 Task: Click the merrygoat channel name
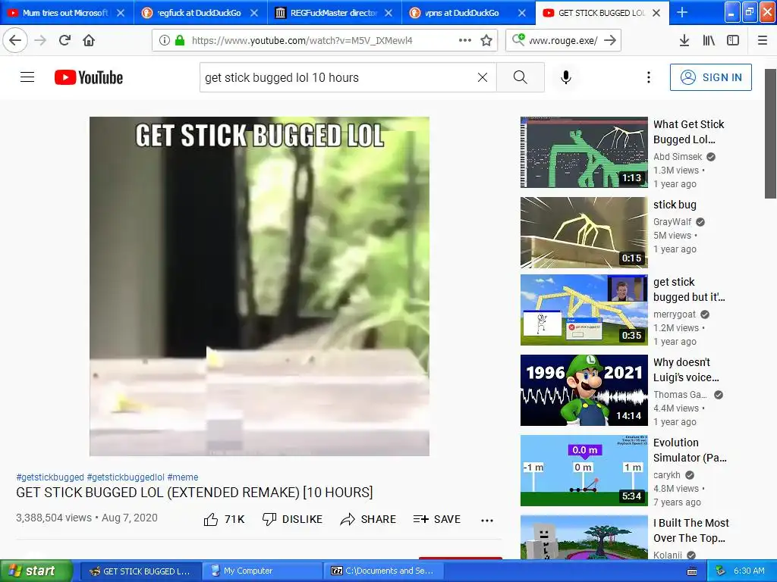pos(675,314)
